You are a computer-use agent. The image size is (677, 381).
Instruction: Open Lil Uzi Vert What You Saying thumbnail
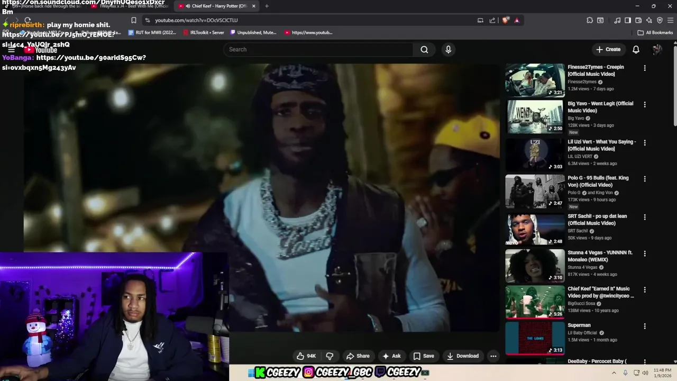(535, 155)
